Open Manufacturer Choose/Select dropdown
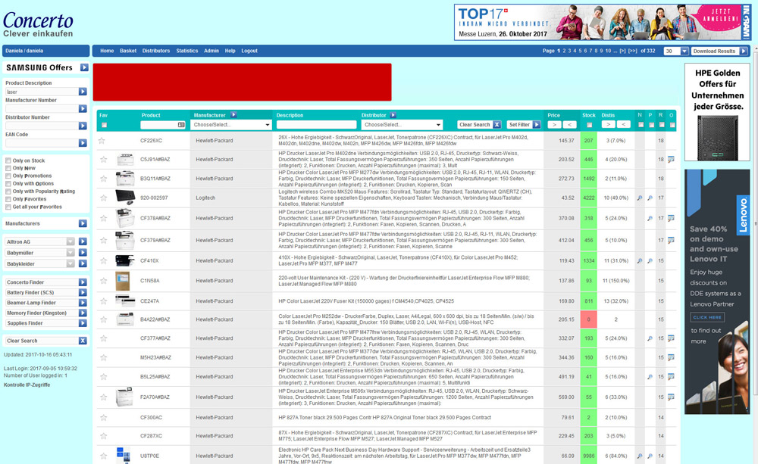 point(231,125)
